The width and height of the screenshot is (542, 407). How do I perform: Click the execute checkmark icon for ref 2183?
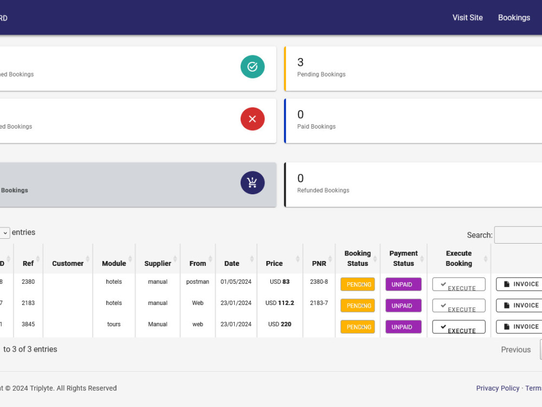pyautogui.click(x=443, y=305)
